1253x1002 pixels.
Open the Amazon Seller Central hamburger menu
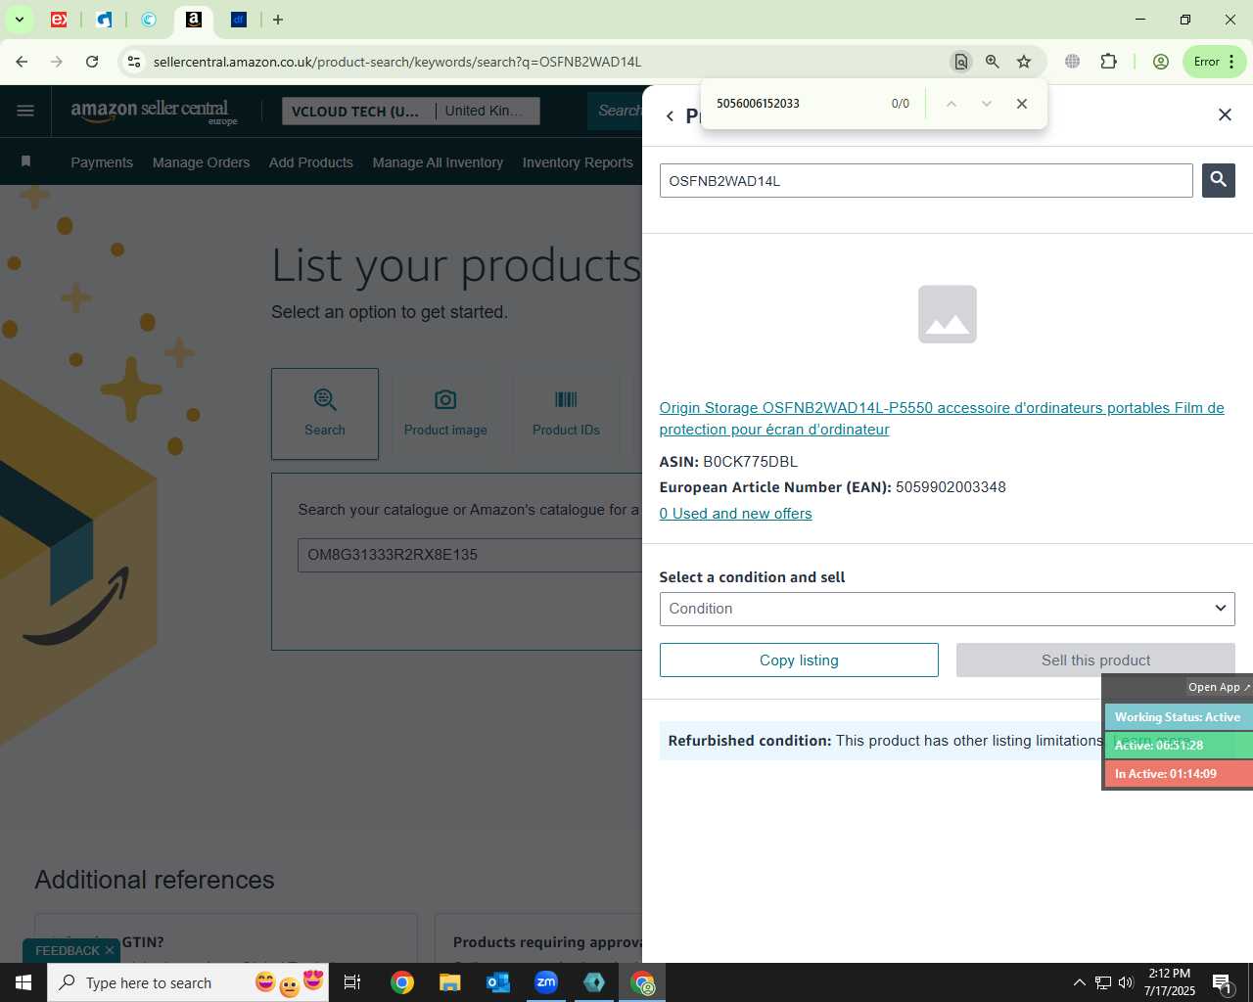coord(25,111)
